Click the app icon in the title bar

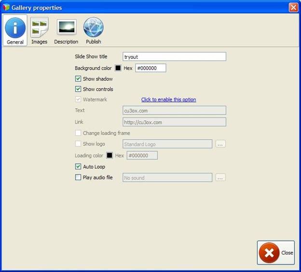tap(6, 7)
